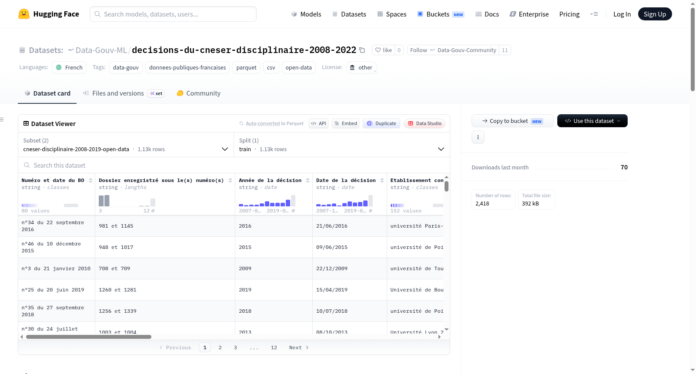Open Data Studio
The width and height of the screenshot is (696, 374).
[425, 123]
